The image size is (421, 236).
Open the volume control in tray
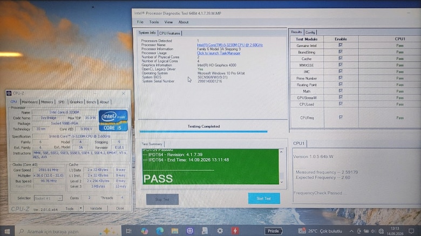point(373,231)
